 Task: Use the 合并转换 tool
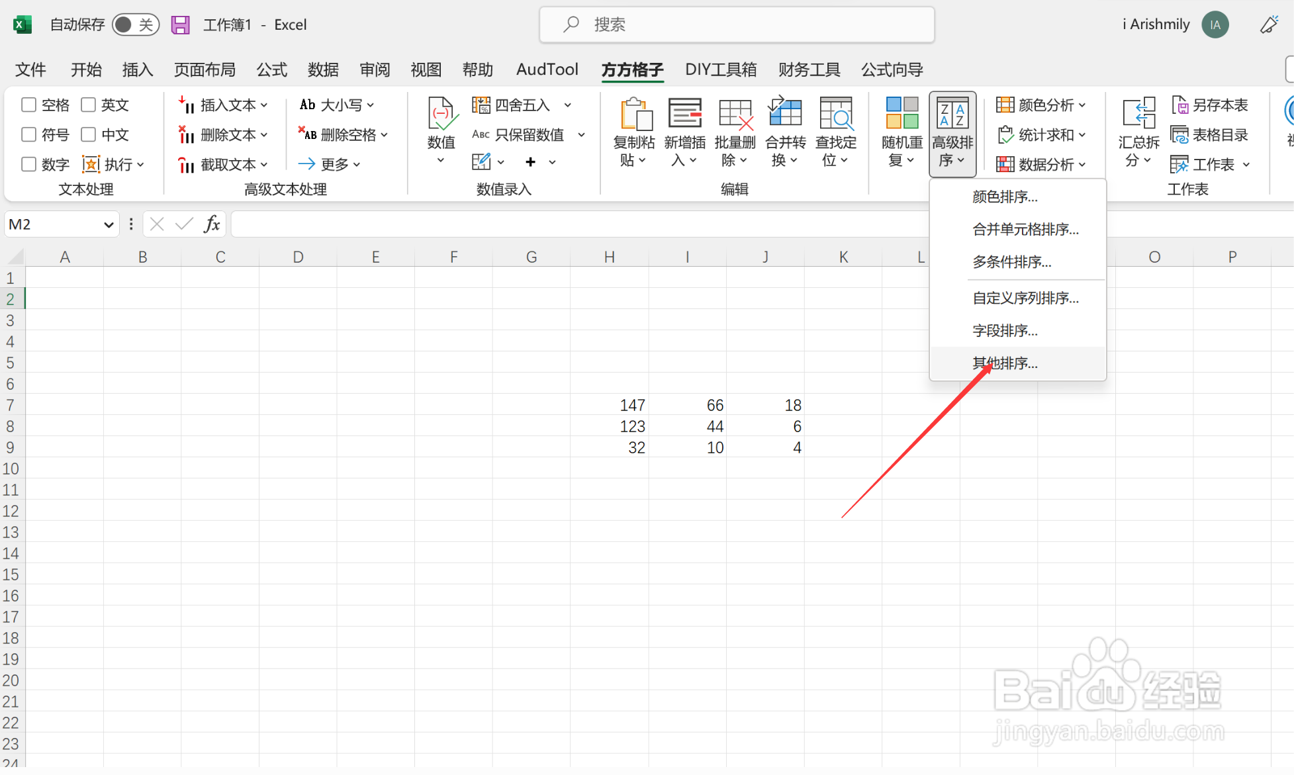[x=785, y=132]
